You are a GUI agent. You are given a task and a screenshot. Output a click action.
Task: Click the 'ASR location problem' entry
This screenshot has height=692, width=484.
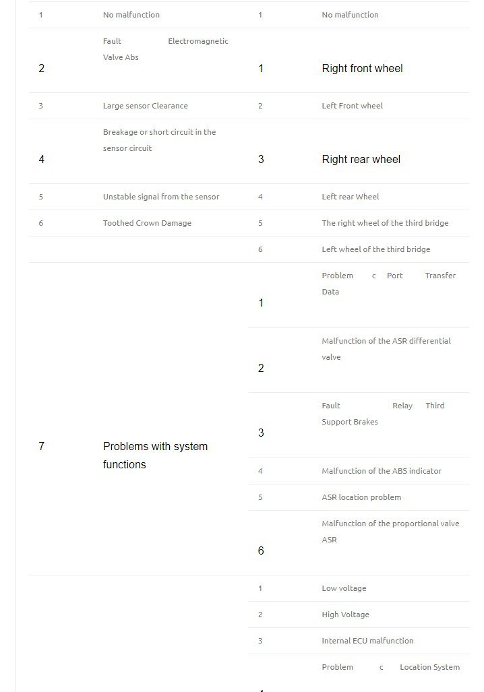pyautogui.click(x=361, y=497)
